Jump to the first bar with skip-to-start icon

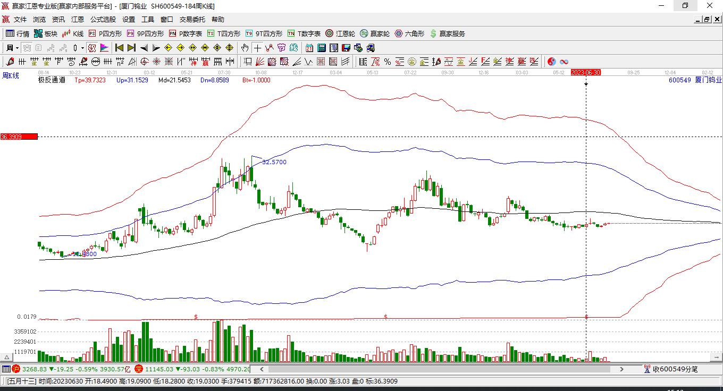point(120,48)
